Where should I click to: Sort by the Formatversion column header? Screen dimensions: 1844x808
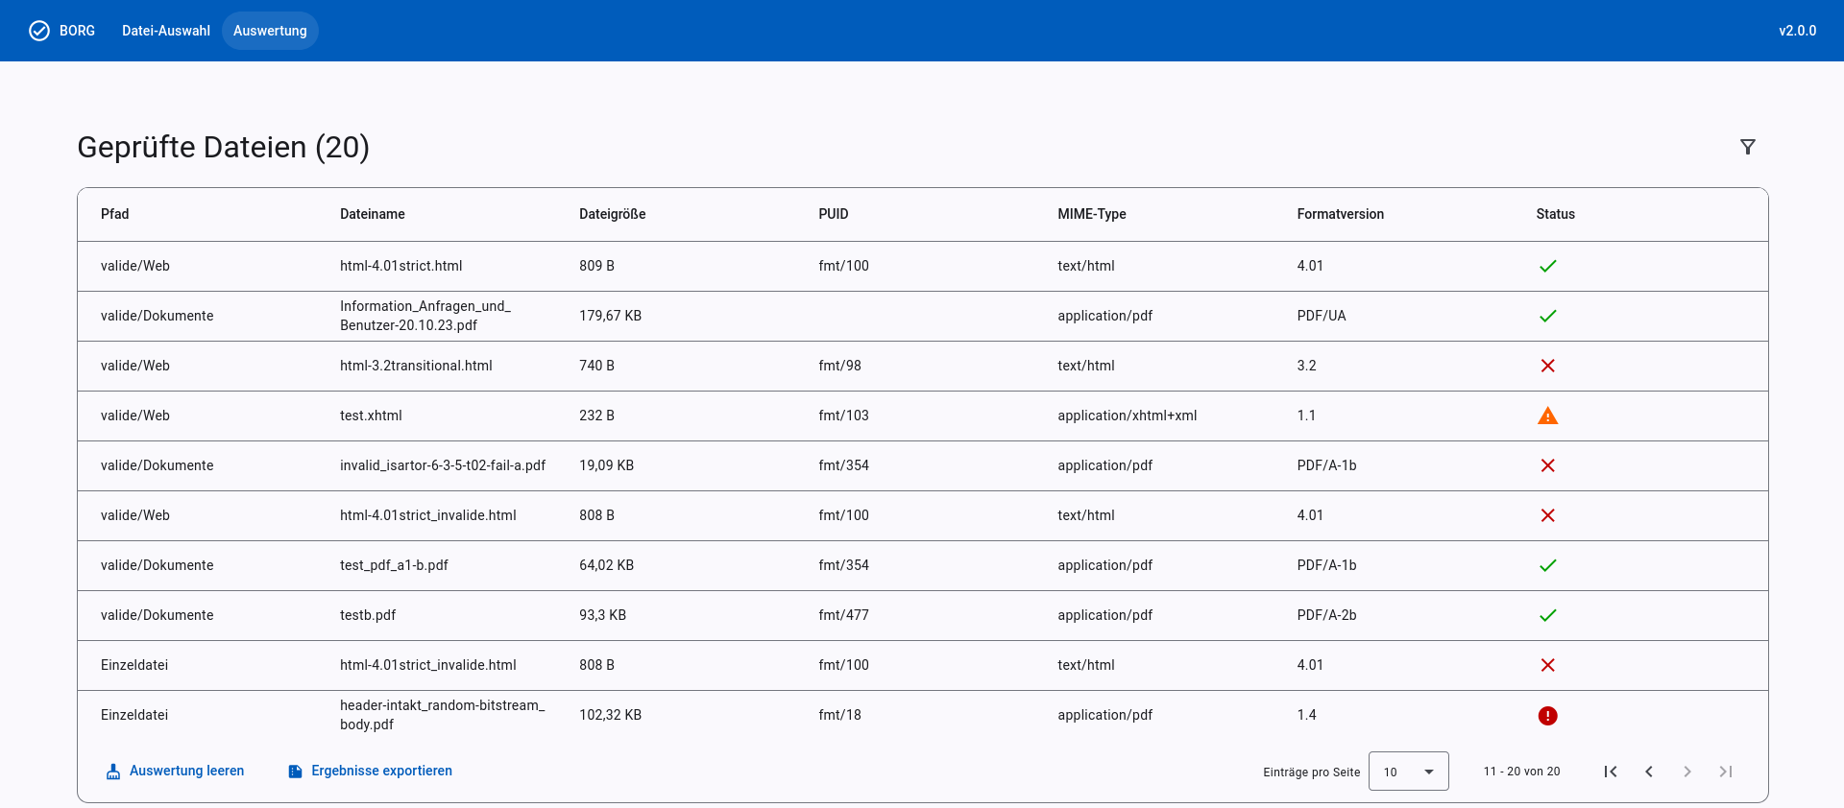1340,214
